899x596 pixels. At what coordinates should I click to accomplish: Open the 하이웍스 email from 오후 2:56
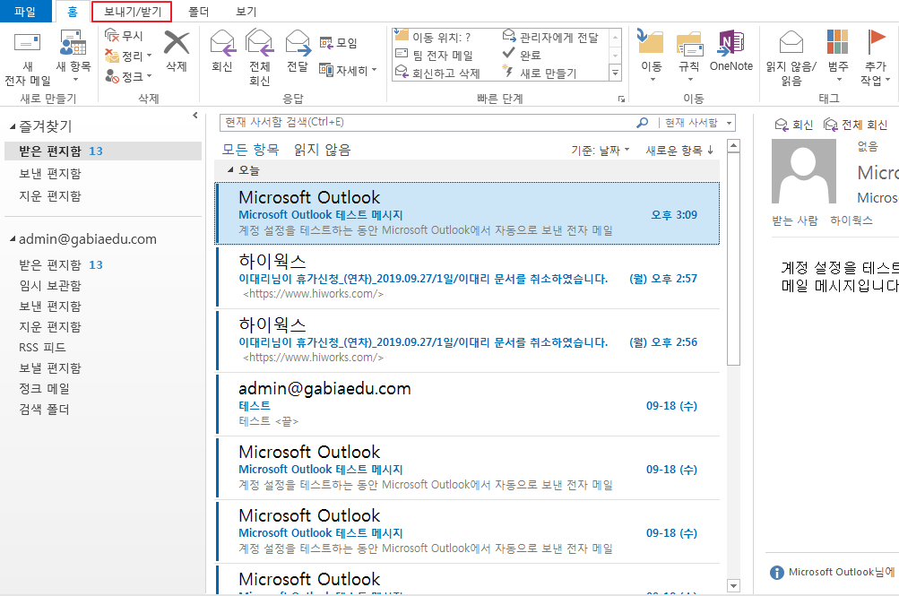(x=467, y=341)
